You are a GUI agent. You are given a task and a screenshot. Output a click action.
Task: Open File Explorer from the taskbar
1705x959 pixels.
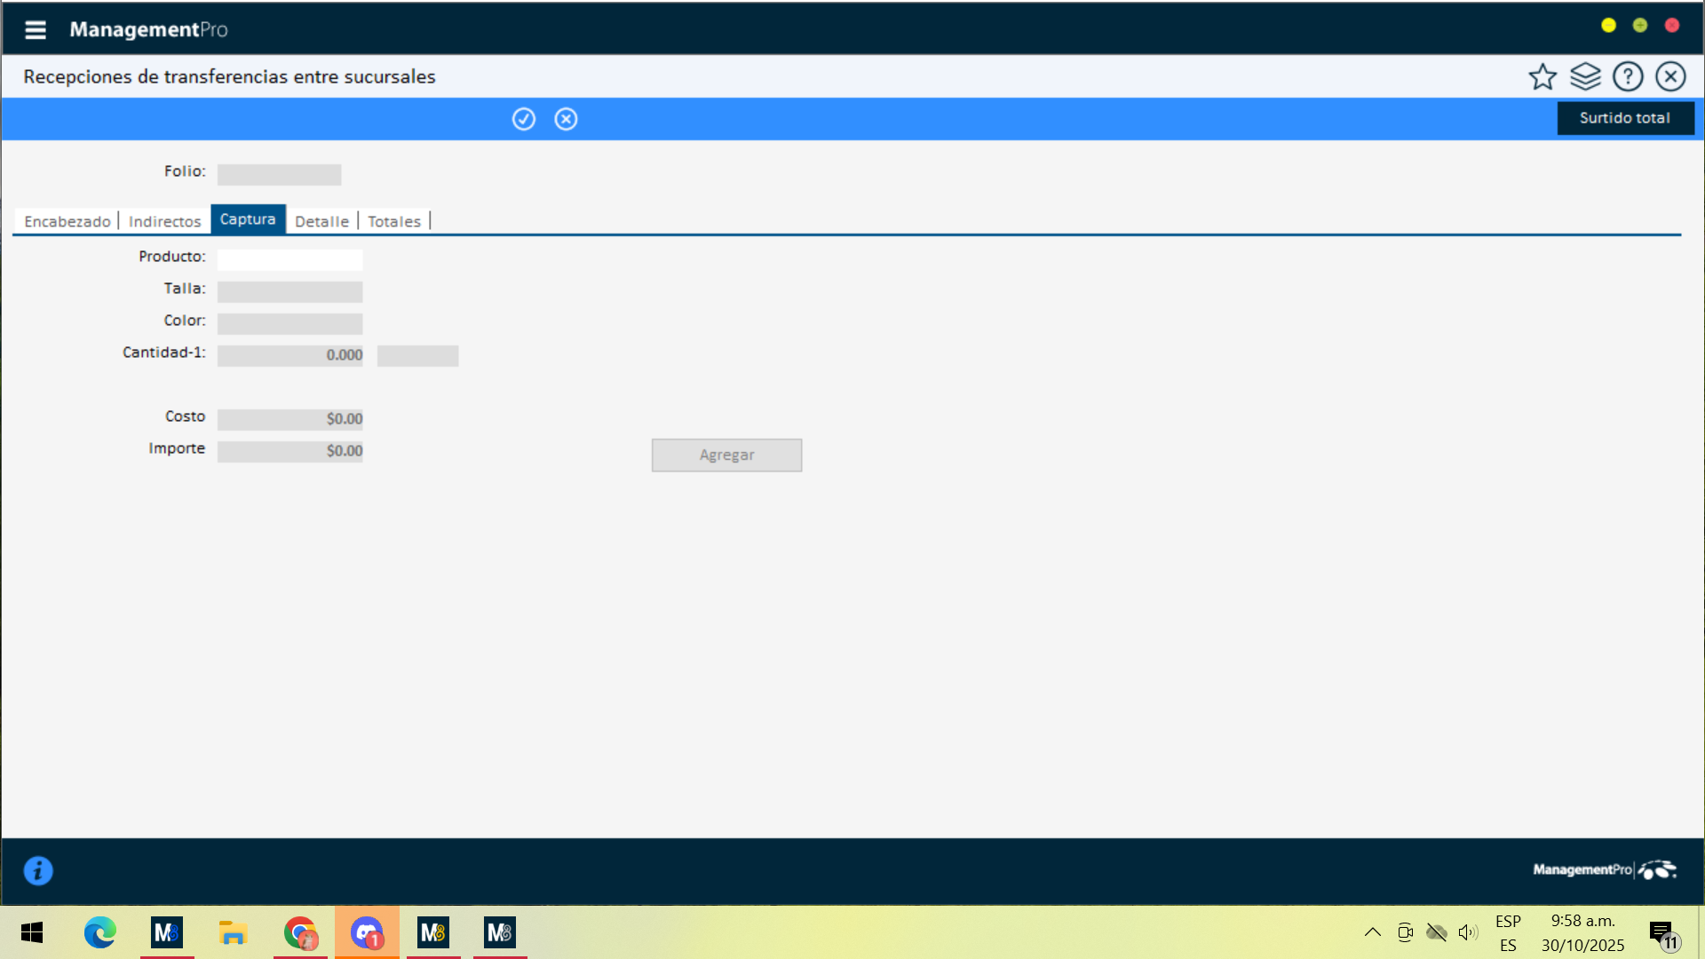click(x=233, y=932)
